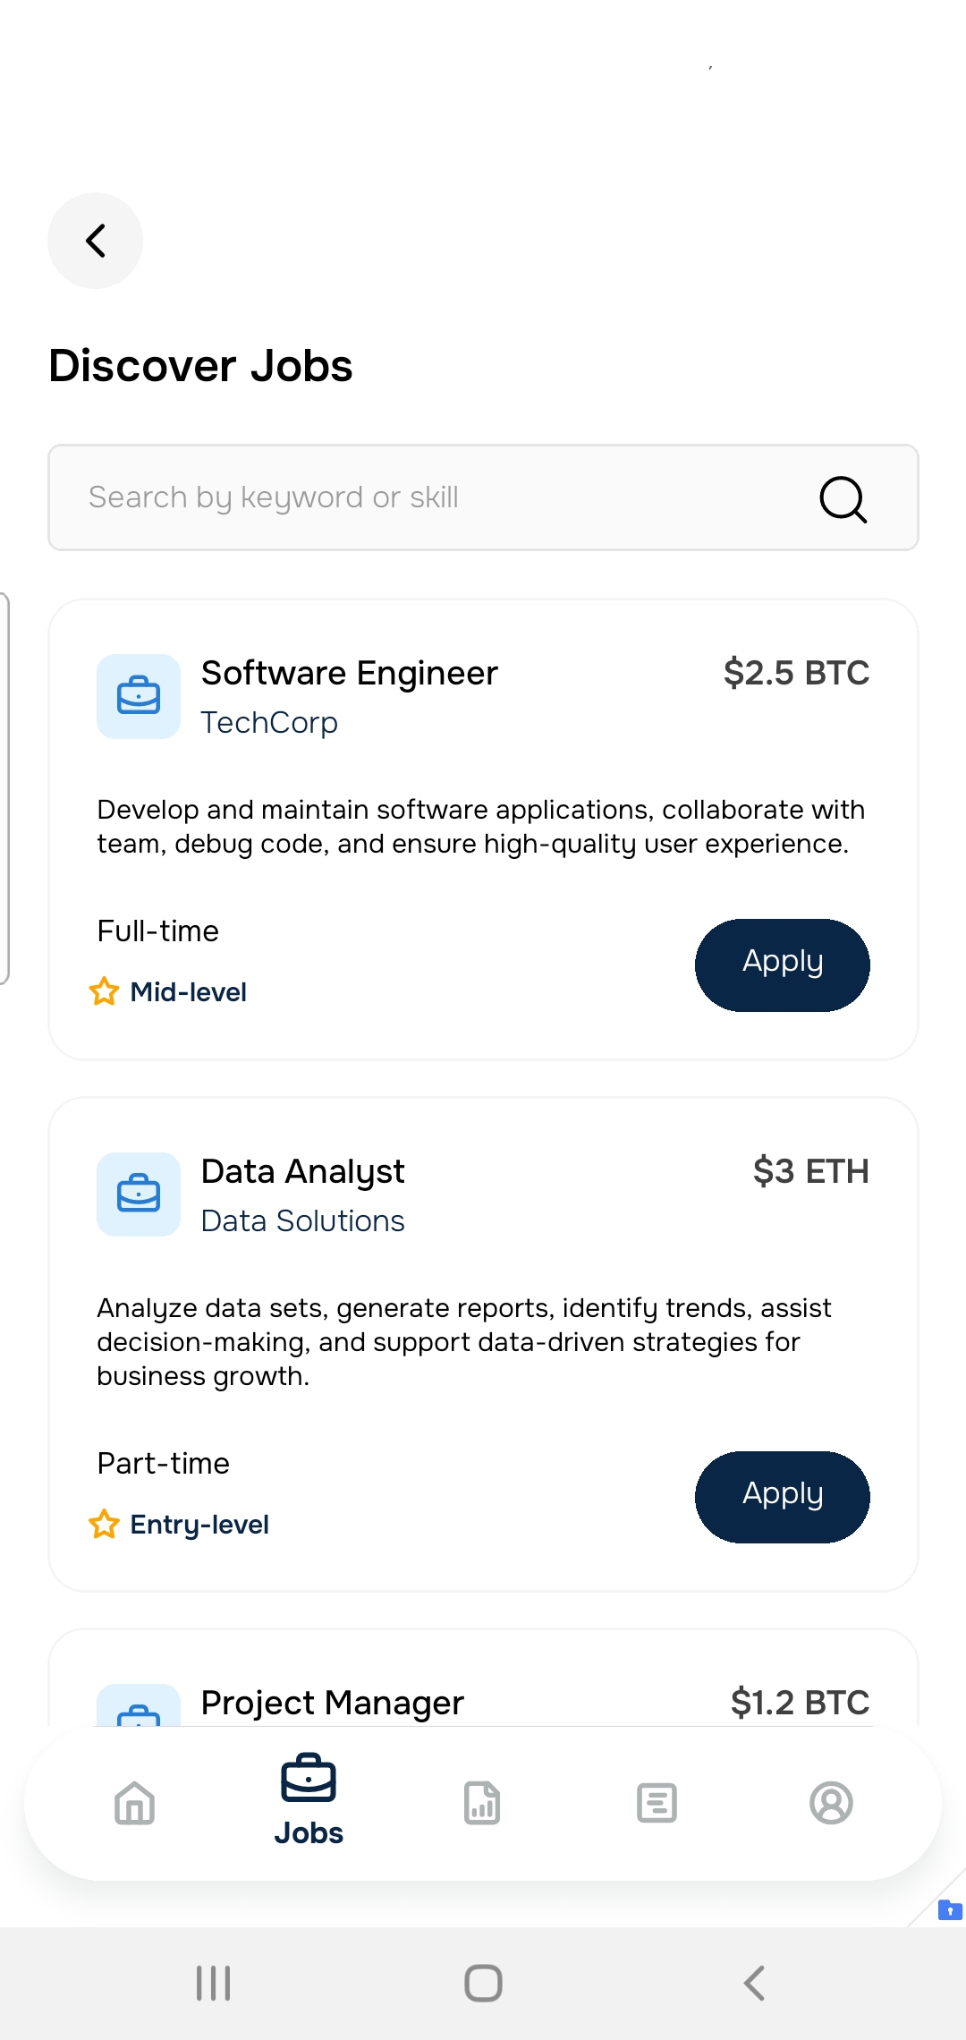Click the Mid-level star icon
This screenshot has width=966, height=2040.
click(105, 991)
